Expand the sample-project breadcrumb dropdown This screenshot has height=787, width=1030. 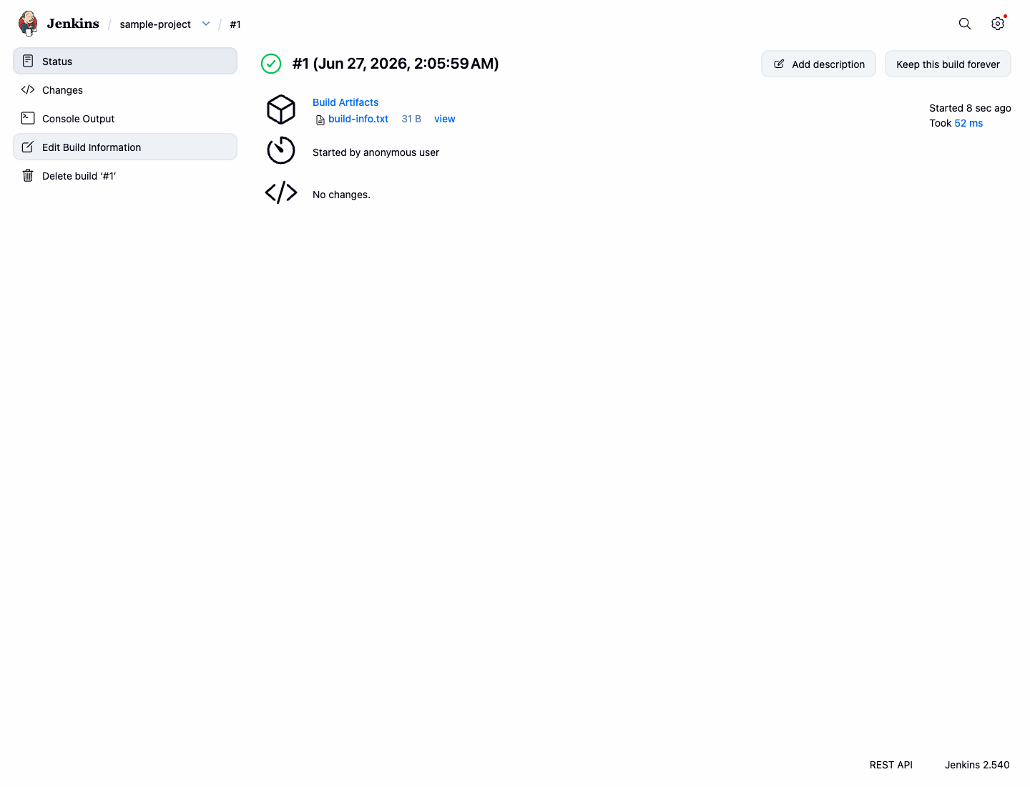click(x=206, y=24)
